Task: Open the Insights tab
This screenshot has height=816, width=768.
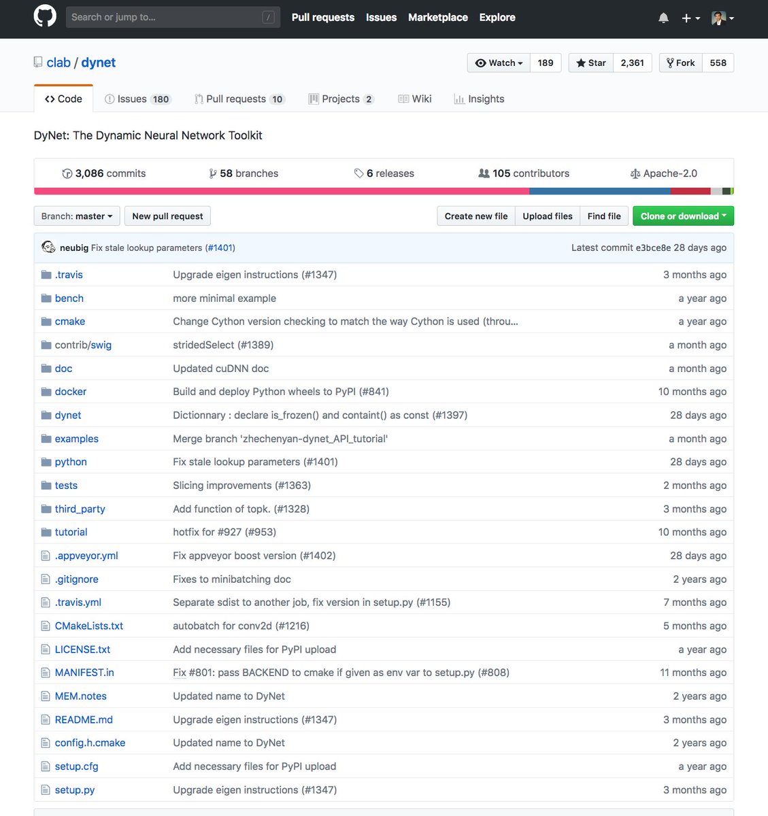Action: 479,99
